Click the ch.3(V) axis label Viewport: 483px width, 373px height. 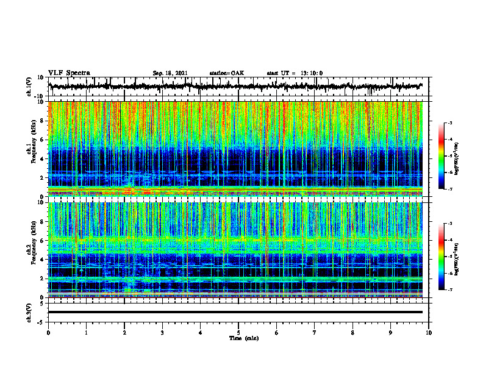tap(29, 313)
